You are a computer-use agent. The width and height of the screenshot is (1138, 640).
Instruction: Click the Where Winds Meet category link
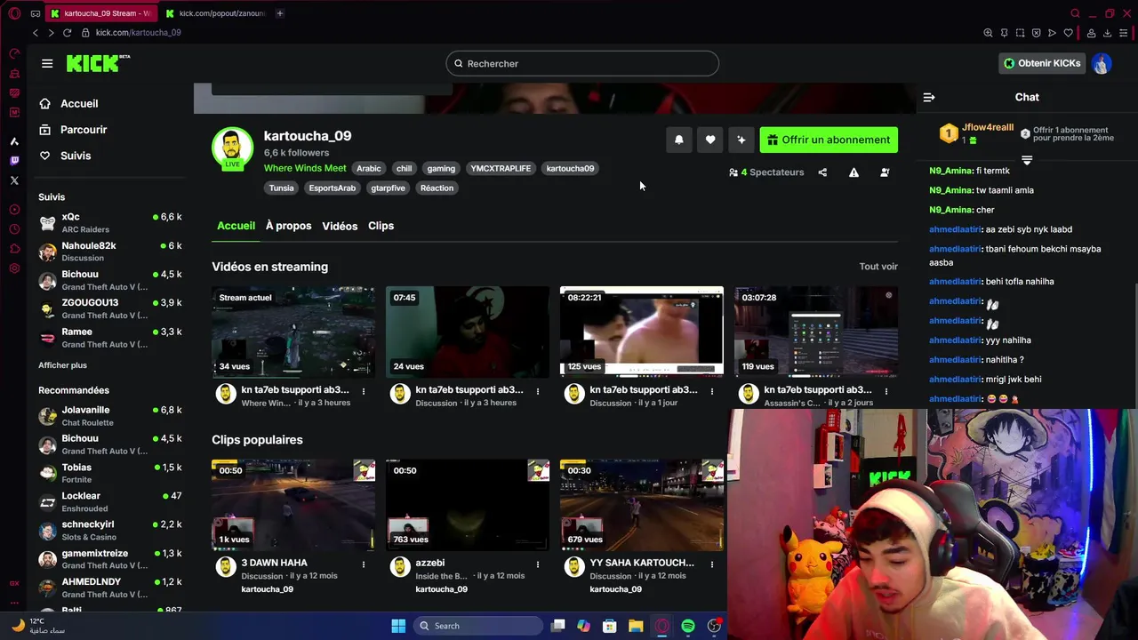pos(305,168)
